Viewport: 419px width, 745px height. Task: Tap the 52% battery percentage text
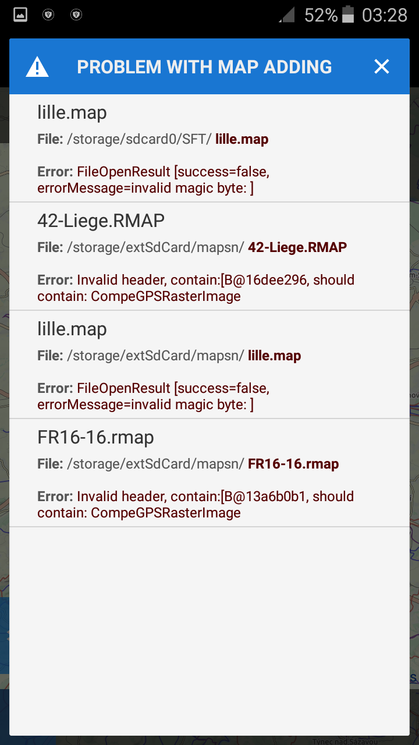click(321, 16)
